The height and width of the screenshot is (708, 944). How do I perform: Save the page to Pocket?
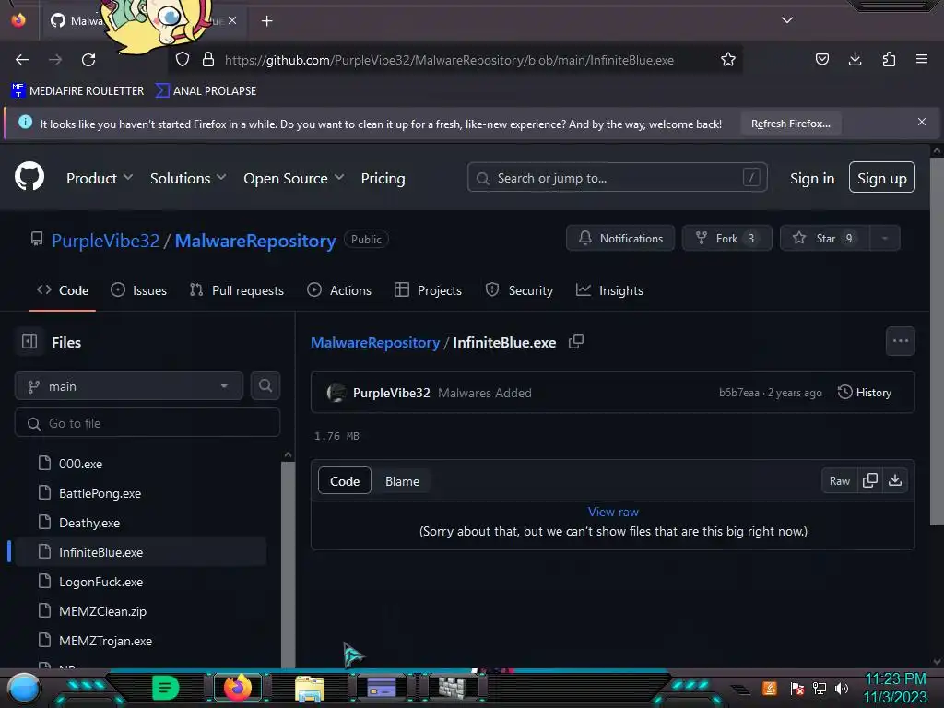click(821, 59)
